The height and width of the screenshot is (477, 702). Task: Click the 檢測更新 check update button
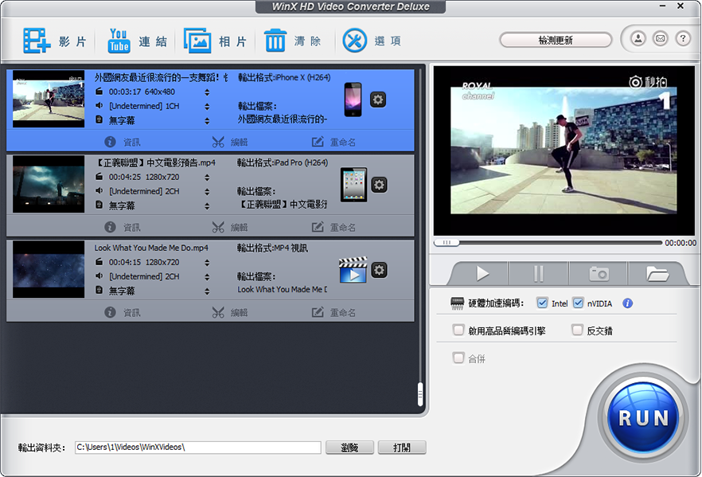556,40
